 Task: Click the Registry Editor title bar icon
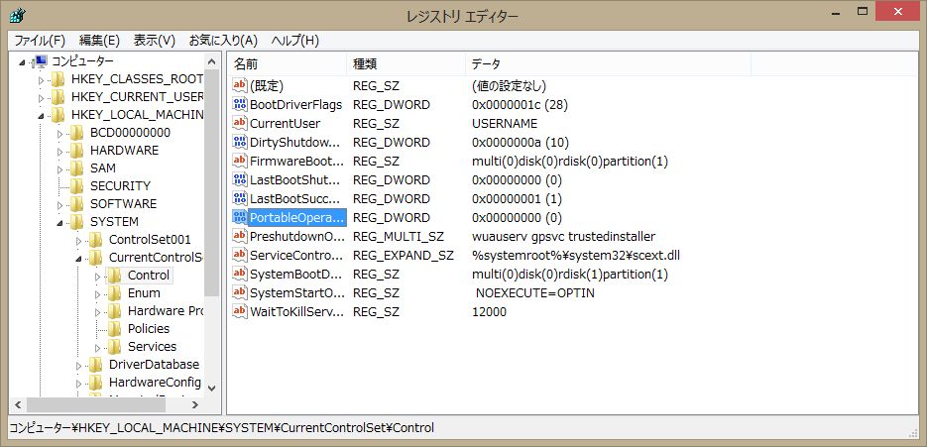[x=18, y=14]
